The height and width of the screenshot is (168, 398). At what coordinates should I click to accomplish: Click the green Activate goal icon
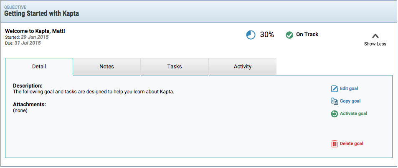click(335, 113)
